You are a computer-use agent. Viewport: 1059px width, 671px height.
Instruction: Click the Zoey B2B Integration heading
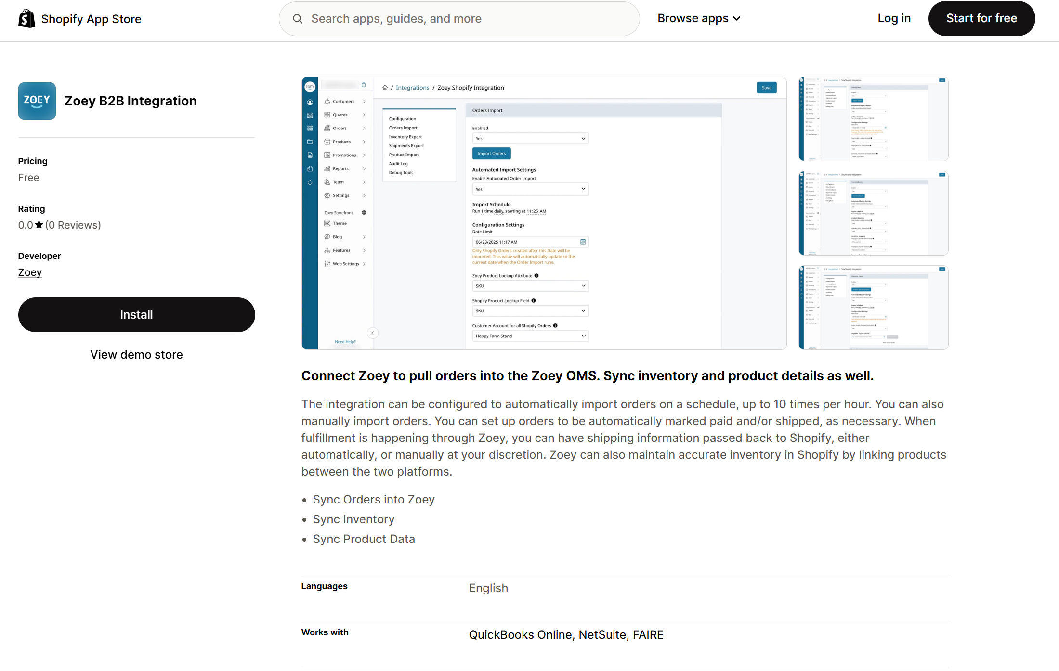tap(131, 101)
